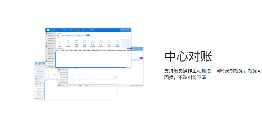
Task: Click the 财务对账 clipboard icon in front sidebar
Action: tap(47, 61)
